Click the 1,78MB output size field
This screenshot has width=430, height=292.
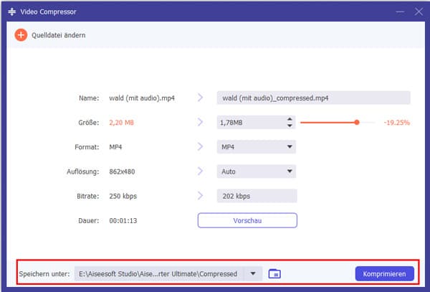(250, 123)
